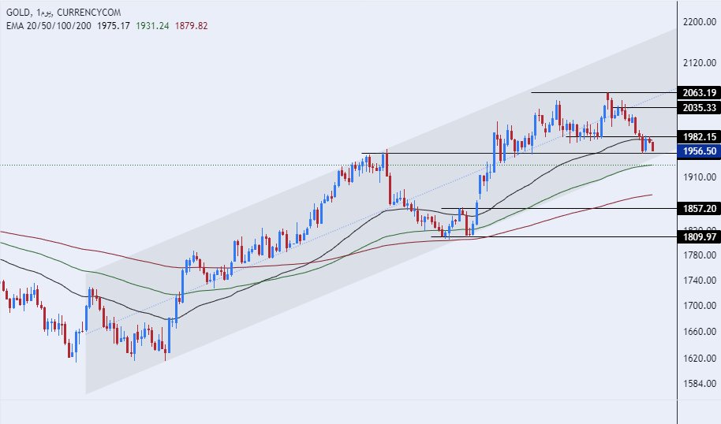Click the 1584.00 tick on price axis

click(697, 384)
